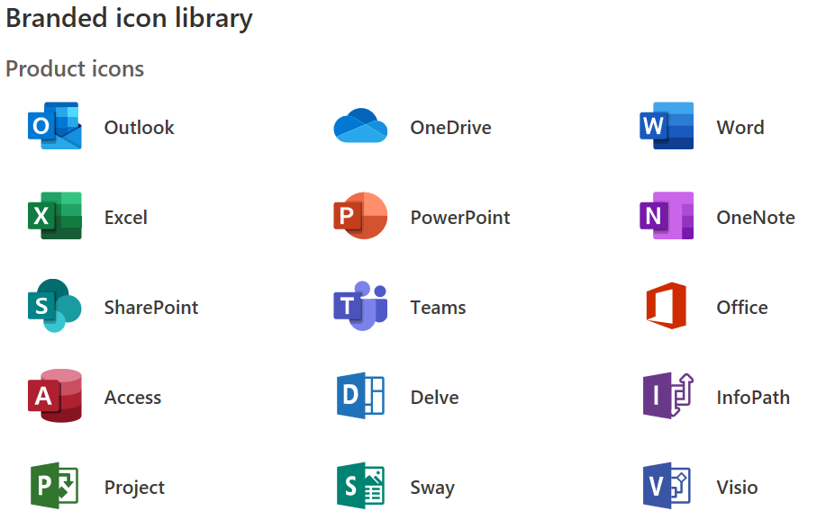Click the Outlook product icon
This screenshot has width=826, height=520.
click(55, 126)
